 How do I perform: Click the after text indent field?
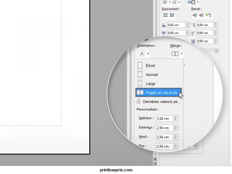(x=205, y=33)
